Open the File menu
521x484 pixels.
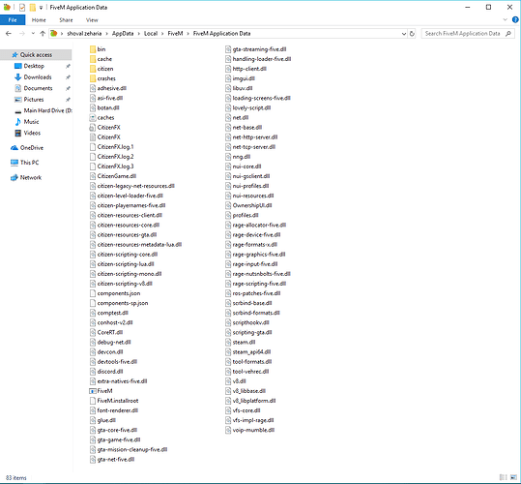13,20
